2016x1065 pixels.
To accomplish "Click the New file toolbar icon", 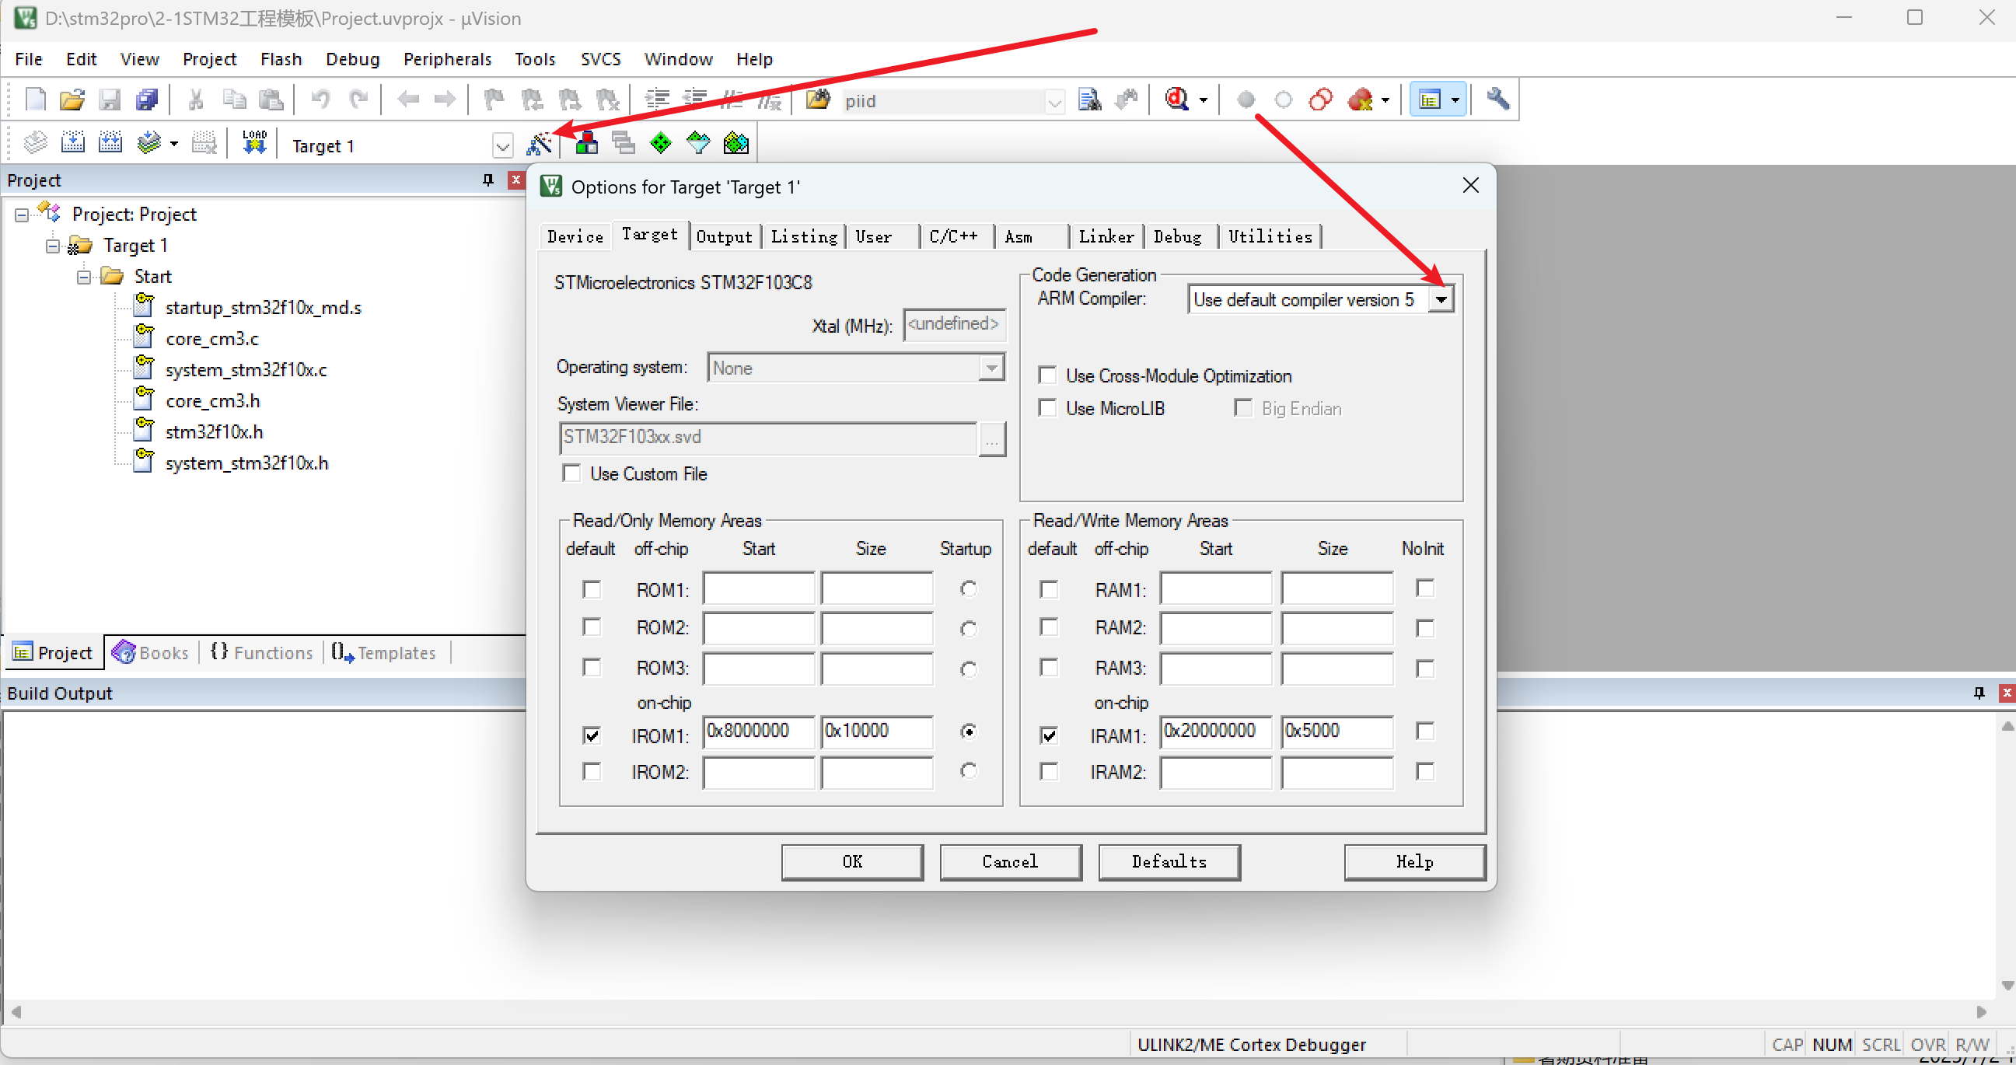I will point(35,100).
